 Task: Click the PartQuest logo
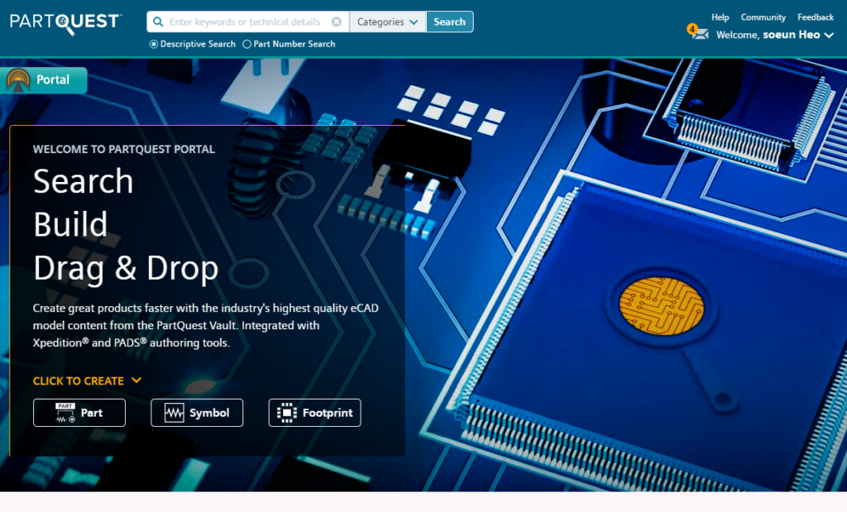[x=65, y=22]
